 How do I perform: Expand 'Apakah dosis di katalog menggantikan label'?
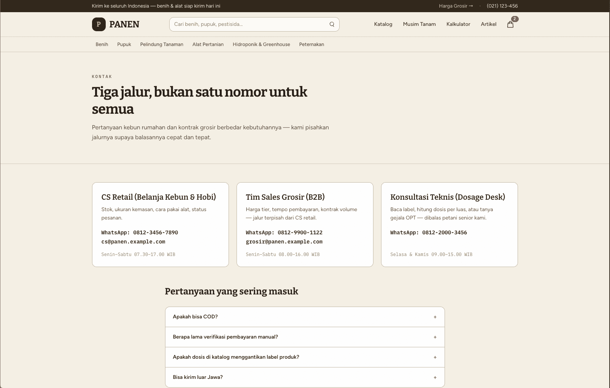tap(305, 357)
